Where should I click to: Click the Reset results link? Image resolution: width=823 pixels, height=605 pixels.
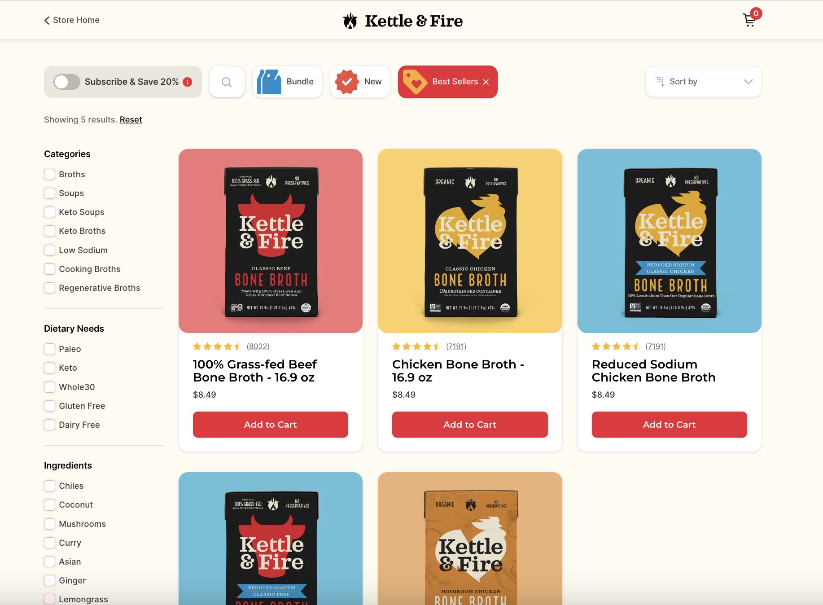point(131,120)
